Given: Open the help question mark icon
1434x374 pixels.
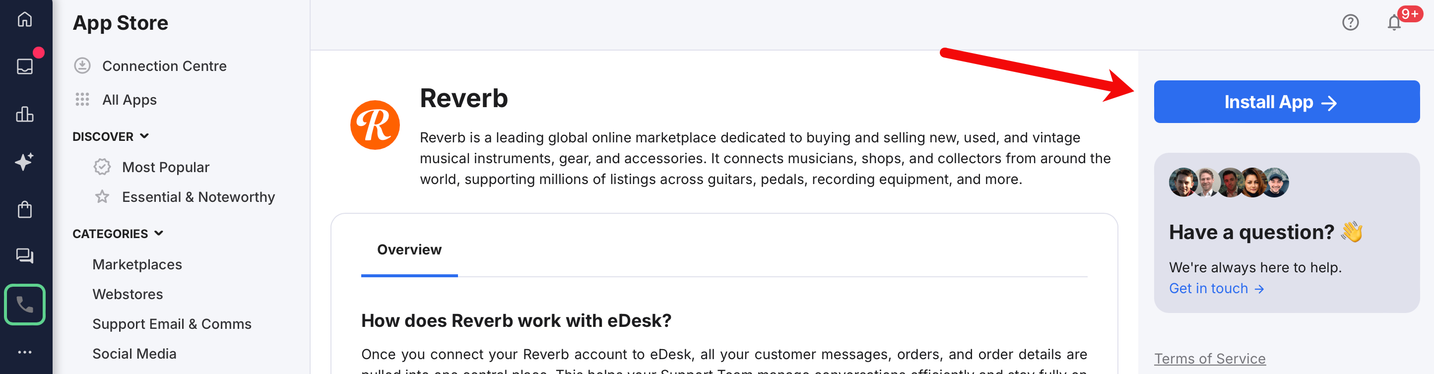Looking at the screenshot, I should tap(1351, 22).
